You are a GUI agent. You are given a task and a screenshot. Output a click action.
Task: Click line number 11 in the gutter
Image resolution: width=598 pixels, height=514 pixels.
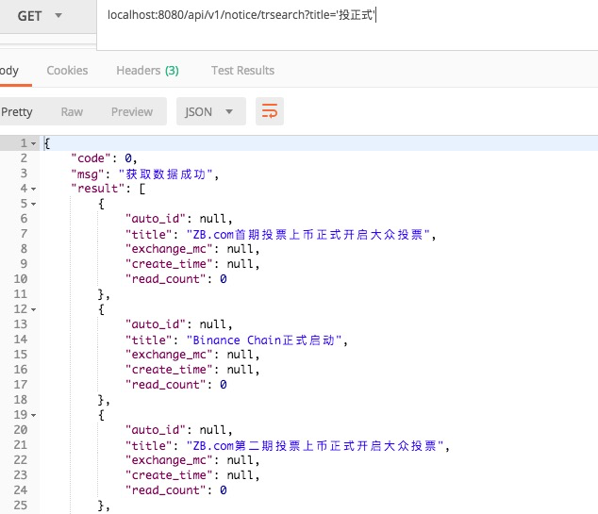[x=21, y=294]
